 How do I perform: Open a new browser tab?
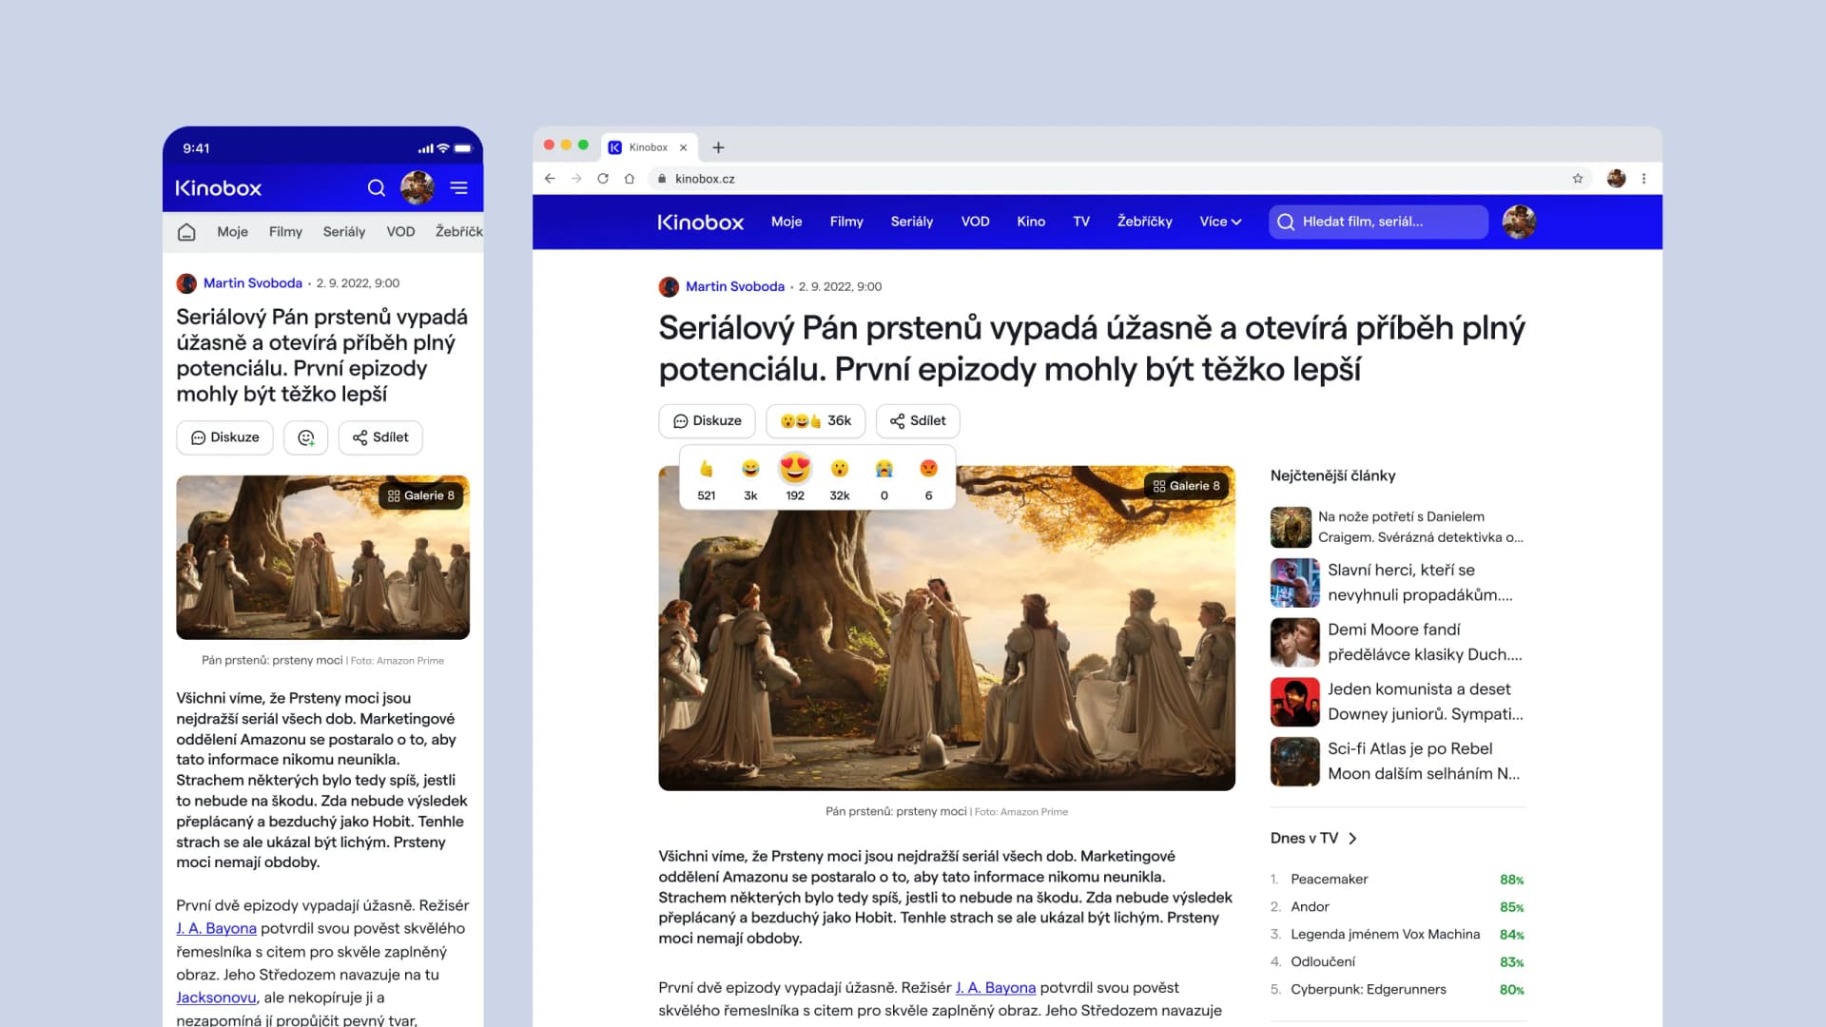[718, 147]
